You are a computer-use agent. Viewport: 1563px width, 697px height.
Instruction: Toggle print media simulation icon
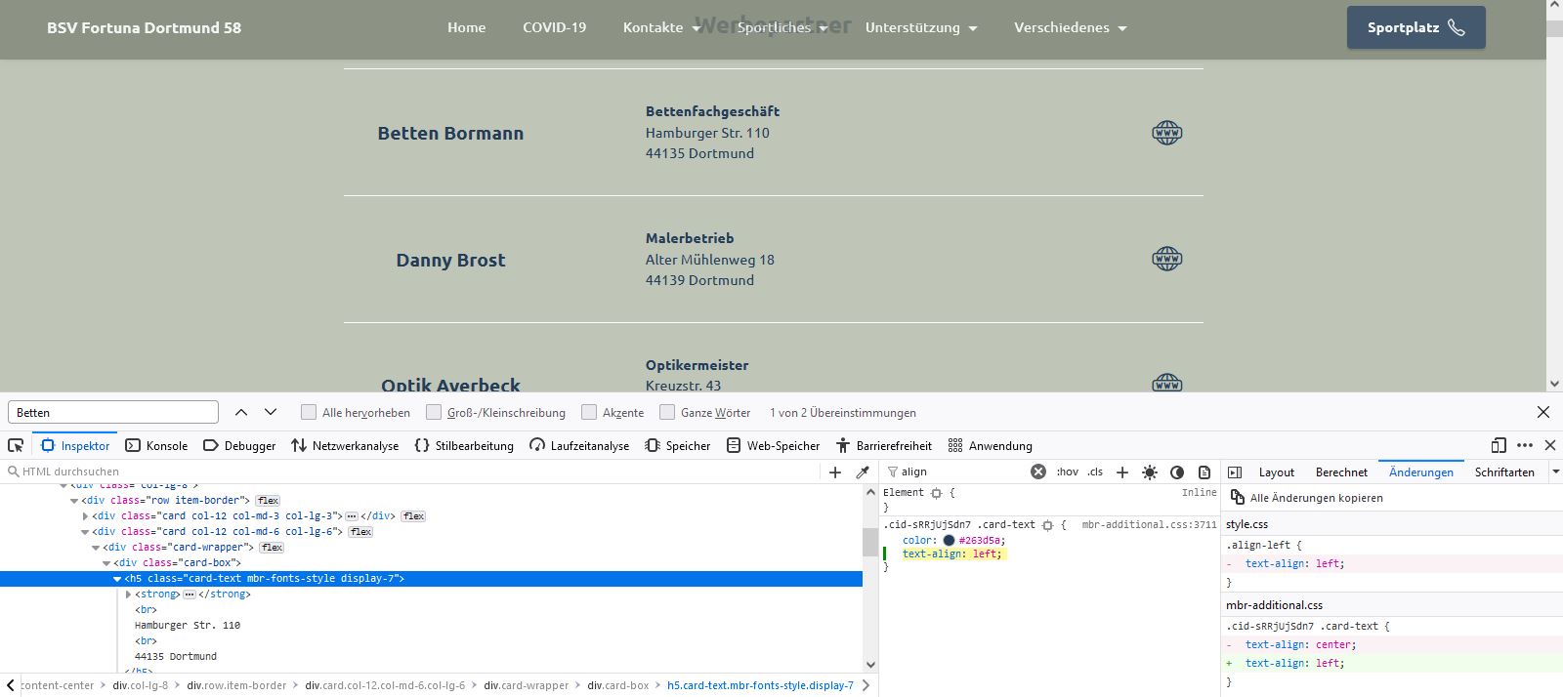(x=1204, y=472)
